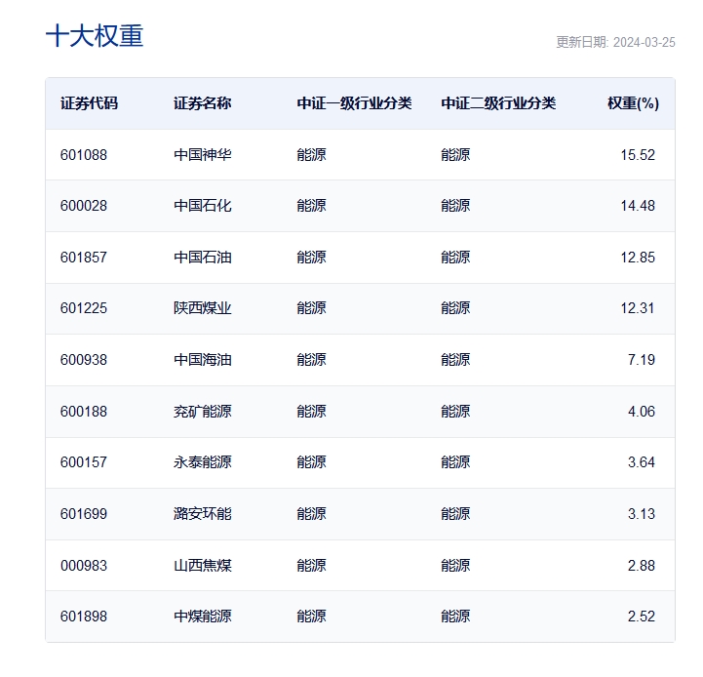Select weight value 7.19
The width and height of the screenshot is (703, 677).
pos(642,359)
